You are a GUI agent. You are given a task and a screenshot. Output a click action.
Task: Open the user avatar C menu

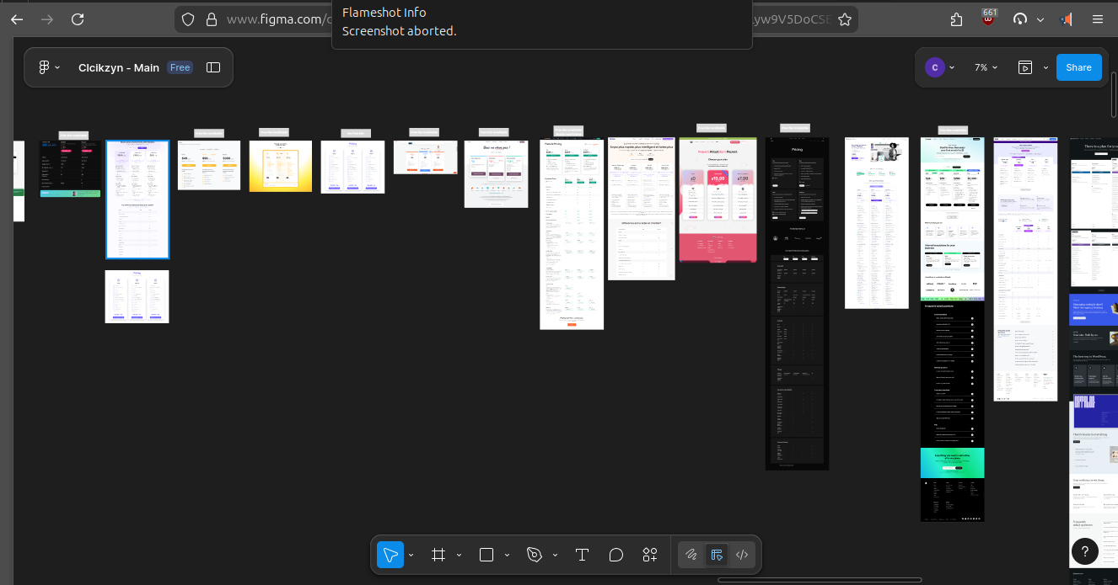click(x=934, y=67)
